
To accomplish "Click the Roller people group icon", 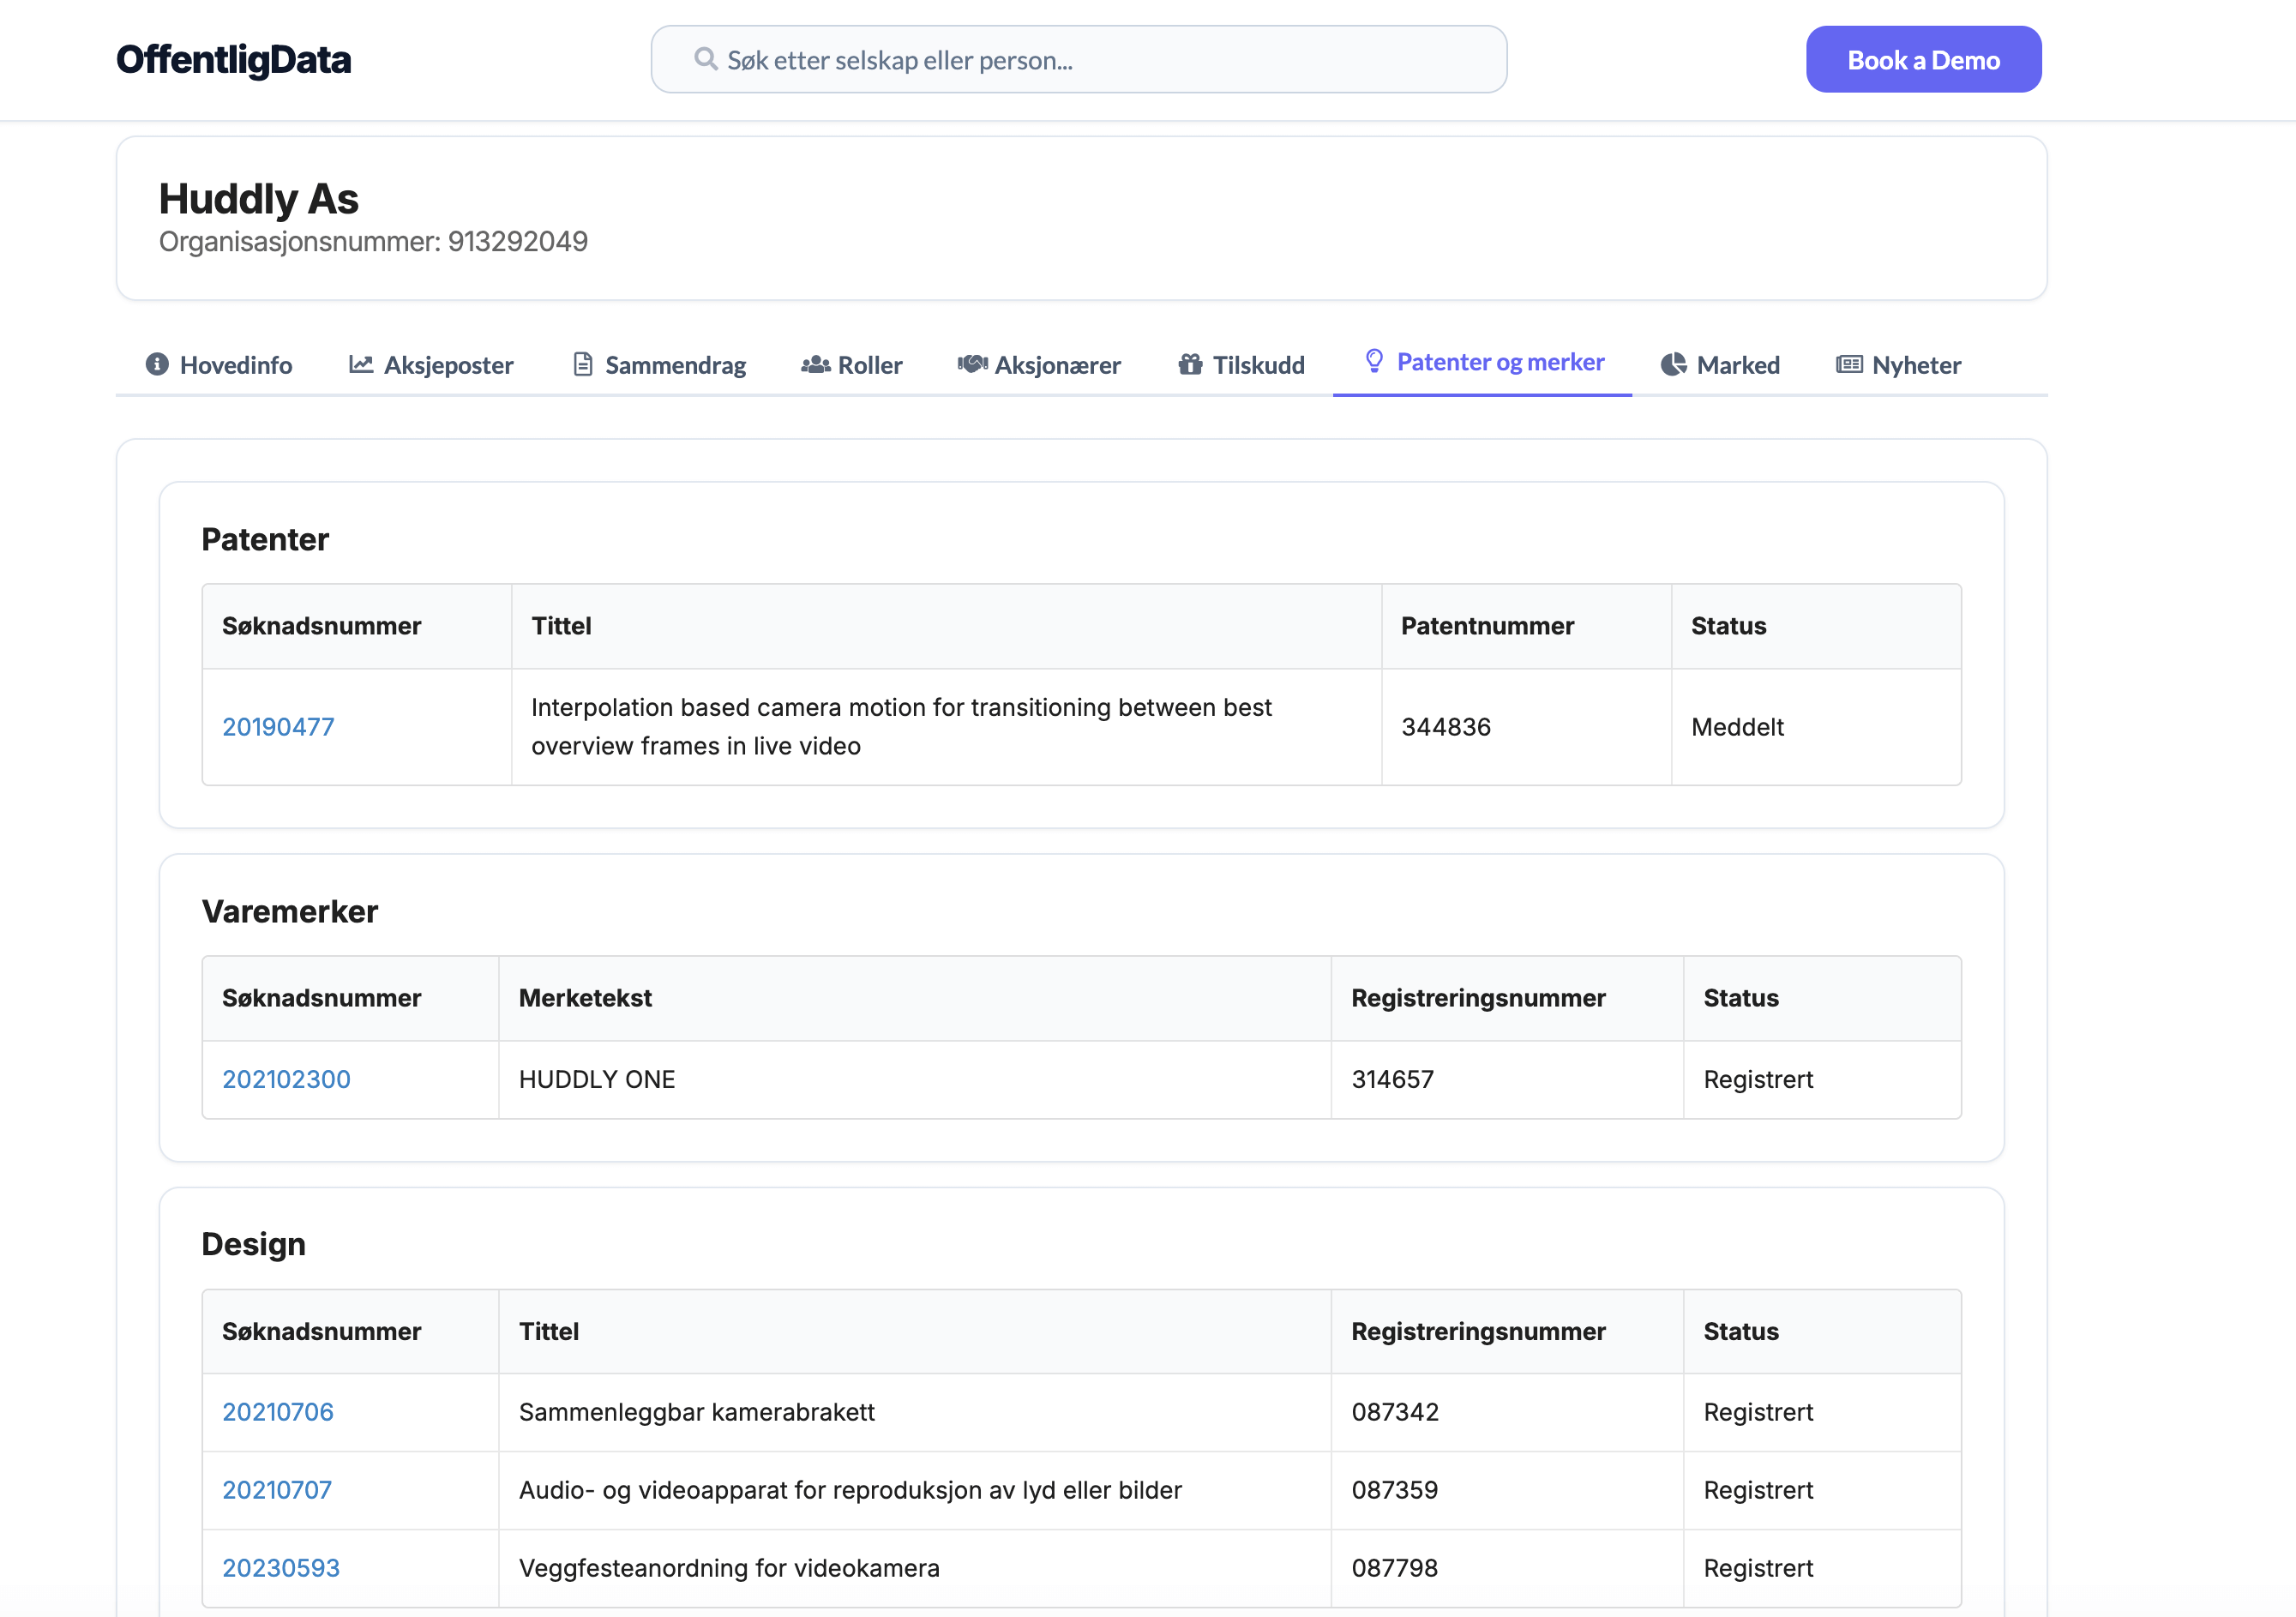I will tap(815, 364).
